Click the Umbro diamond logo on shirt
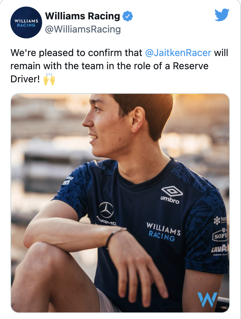The height and width of the screenshot is (319, 241). [x=172, y=191]
